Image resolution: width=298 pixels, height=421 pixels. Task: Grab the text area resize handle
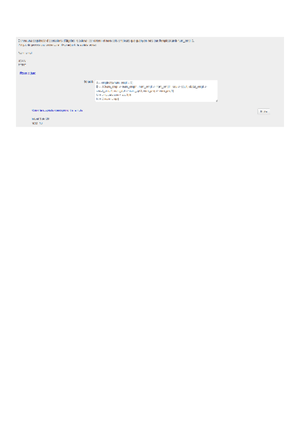tap(217, 101)
